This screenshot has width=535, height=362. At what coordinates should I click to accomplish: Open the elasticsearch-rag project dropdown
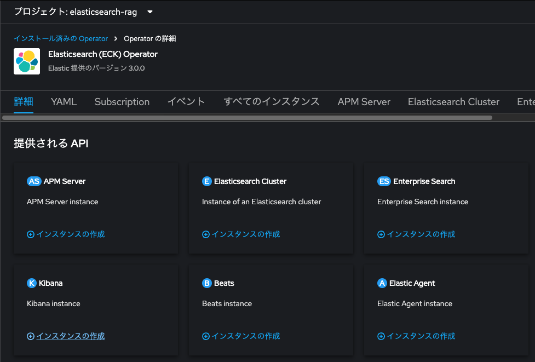(83, 12)
